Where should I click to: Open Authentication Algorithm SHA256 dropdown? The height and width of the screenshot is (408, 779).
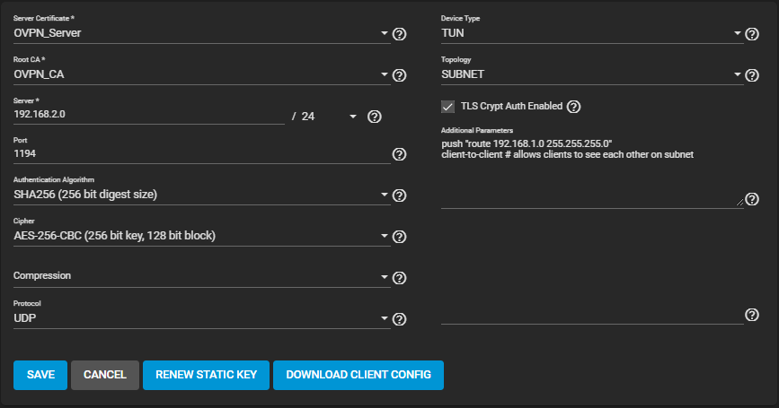pyautogui.click(x=201, y=195)
